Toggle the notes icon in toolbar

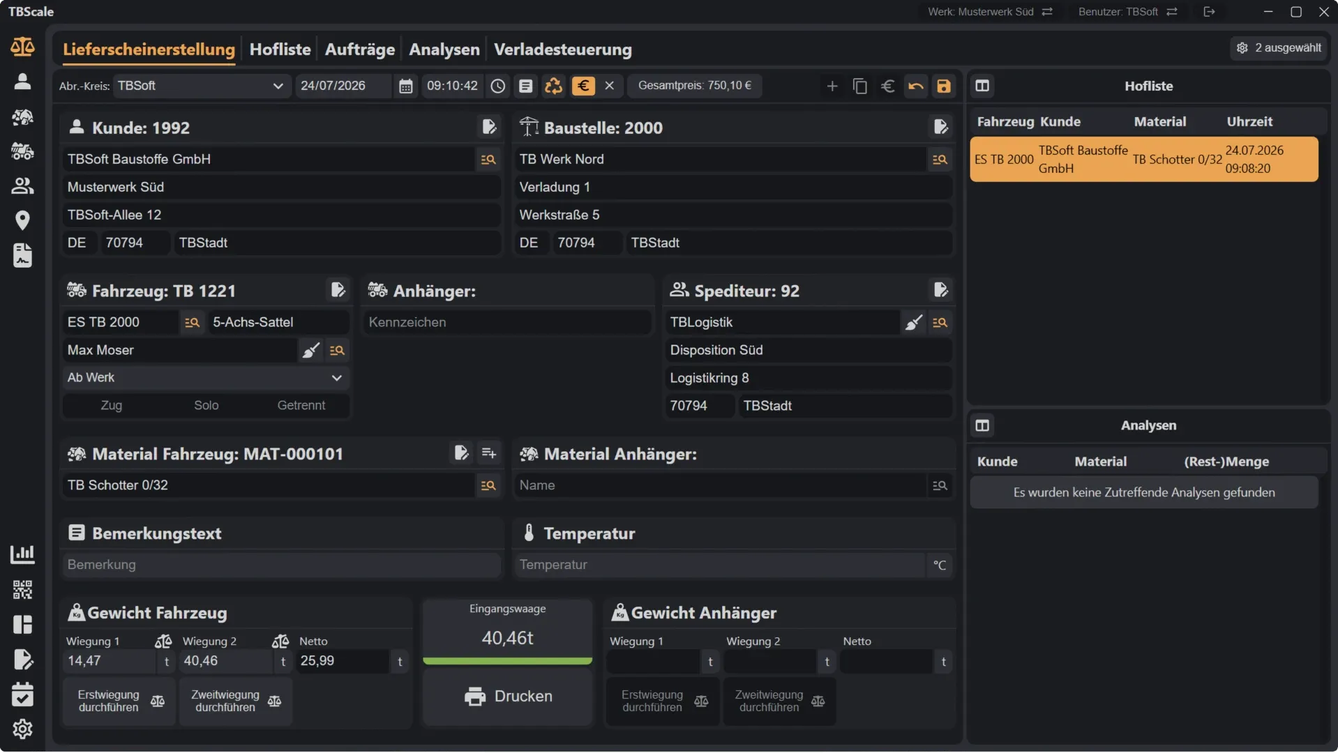[x=526, y=86]
